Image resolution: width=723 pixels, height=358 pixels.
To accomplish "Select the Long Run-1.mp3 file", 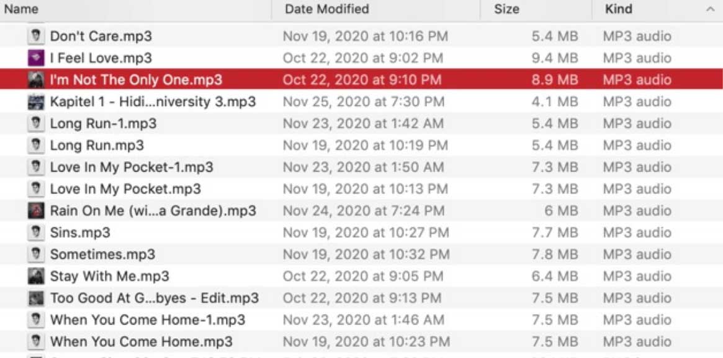I will tap(103, 123).
